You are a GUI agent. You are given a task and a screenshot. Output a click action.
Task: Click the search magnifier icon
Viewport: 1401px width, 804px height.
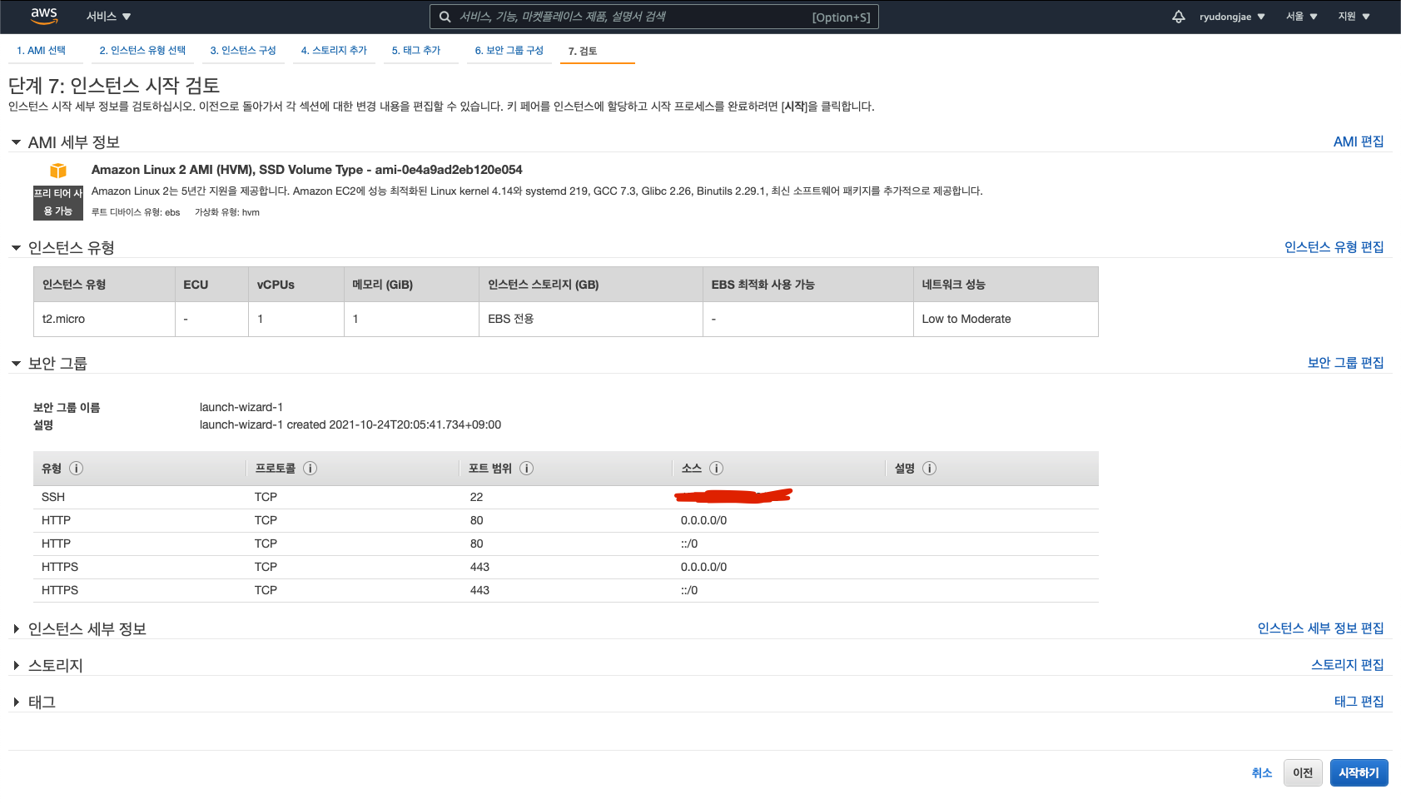445,17
